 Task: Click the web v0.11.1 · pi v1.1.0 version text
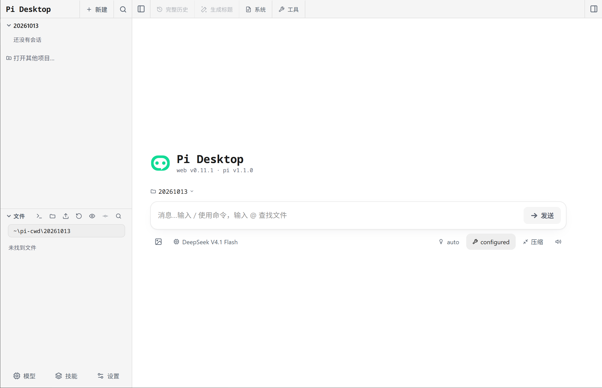215,170
